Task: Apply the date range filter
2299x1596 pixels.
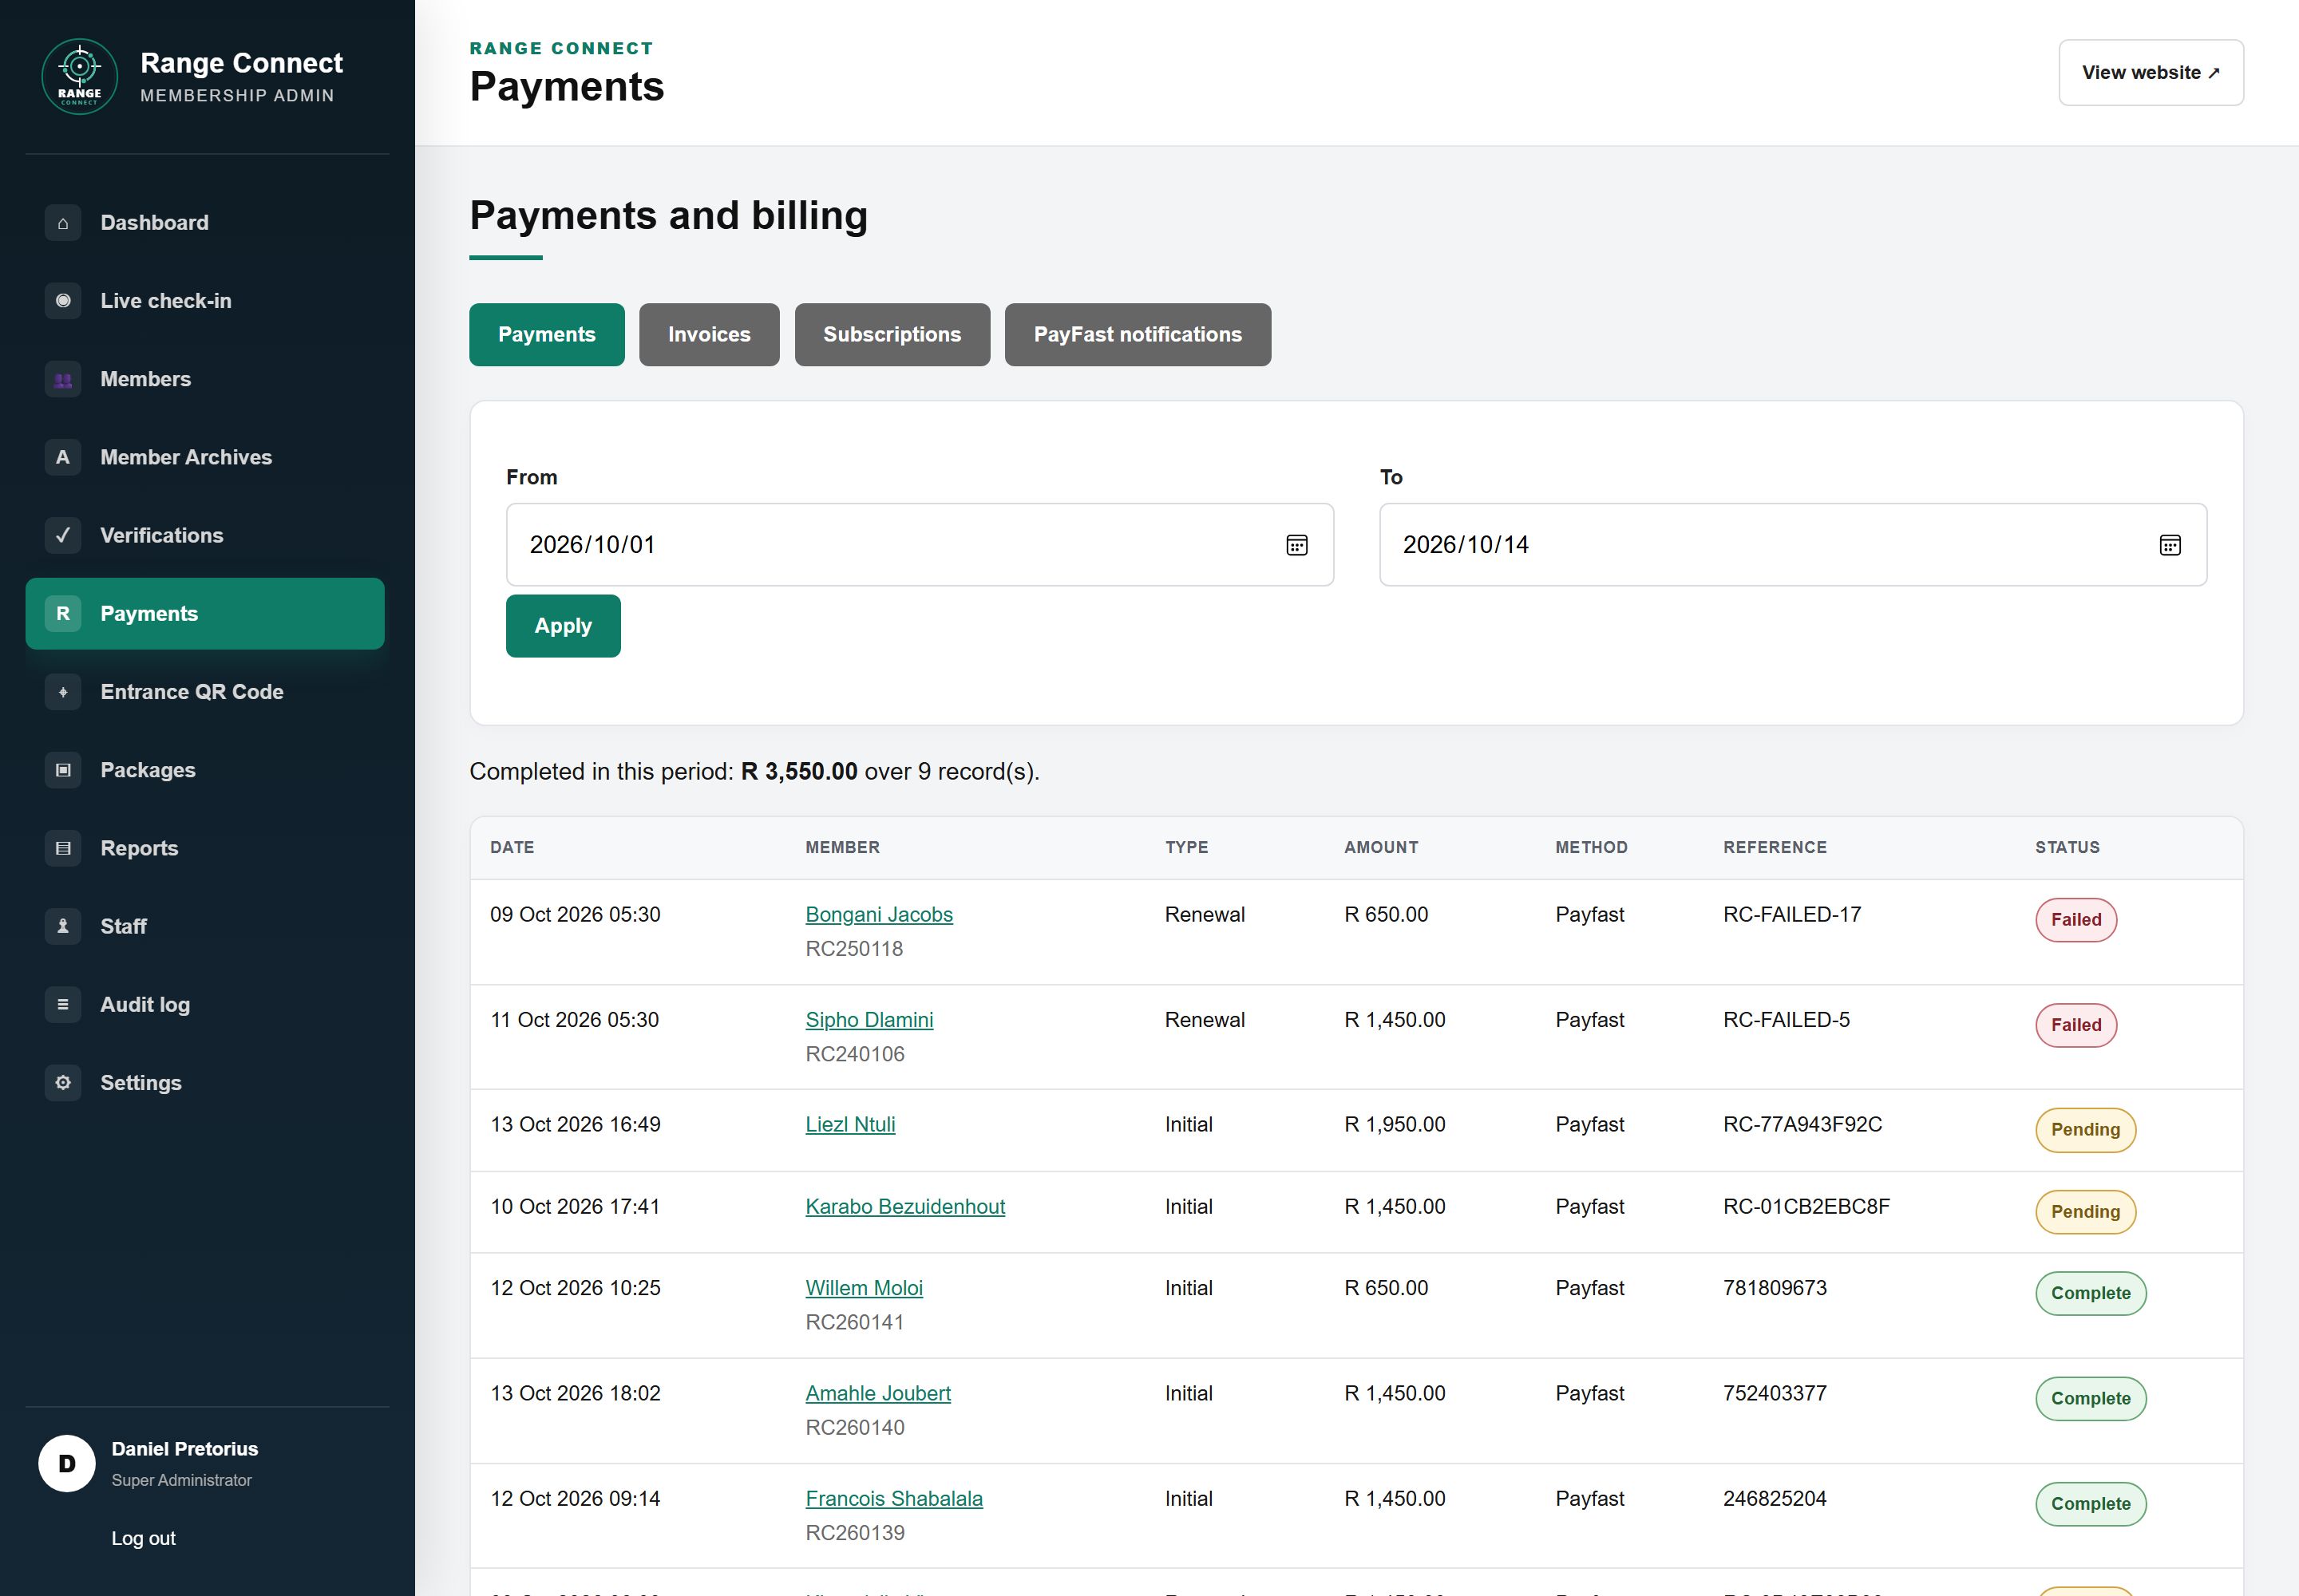Action: click(x=564, y=626)
